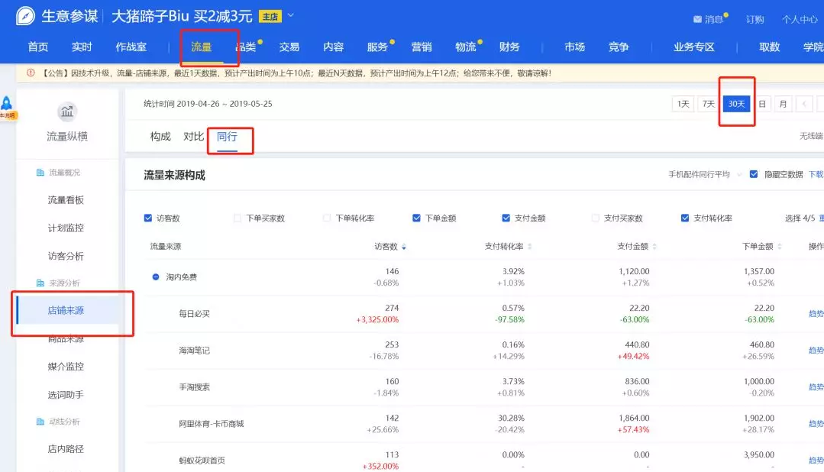Sort by 下单金额 column arrow
Image resolution: width=824 pixels, height=472 pixels.
click(780, 247)
